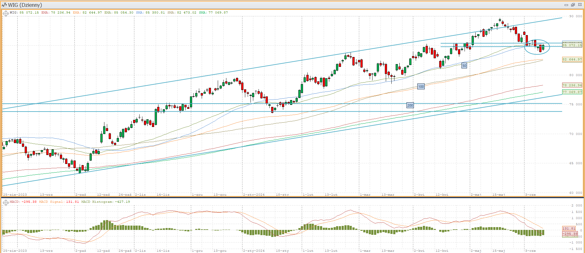
Task: Click the red 78 236.94 axis price tag
Action: (x=572, y=85)
